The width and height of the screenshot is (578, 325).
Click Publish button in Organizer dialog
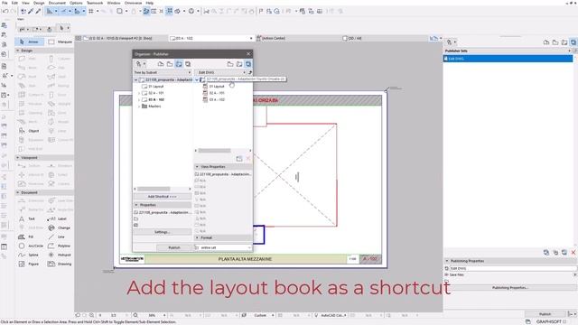coord(174,247)
